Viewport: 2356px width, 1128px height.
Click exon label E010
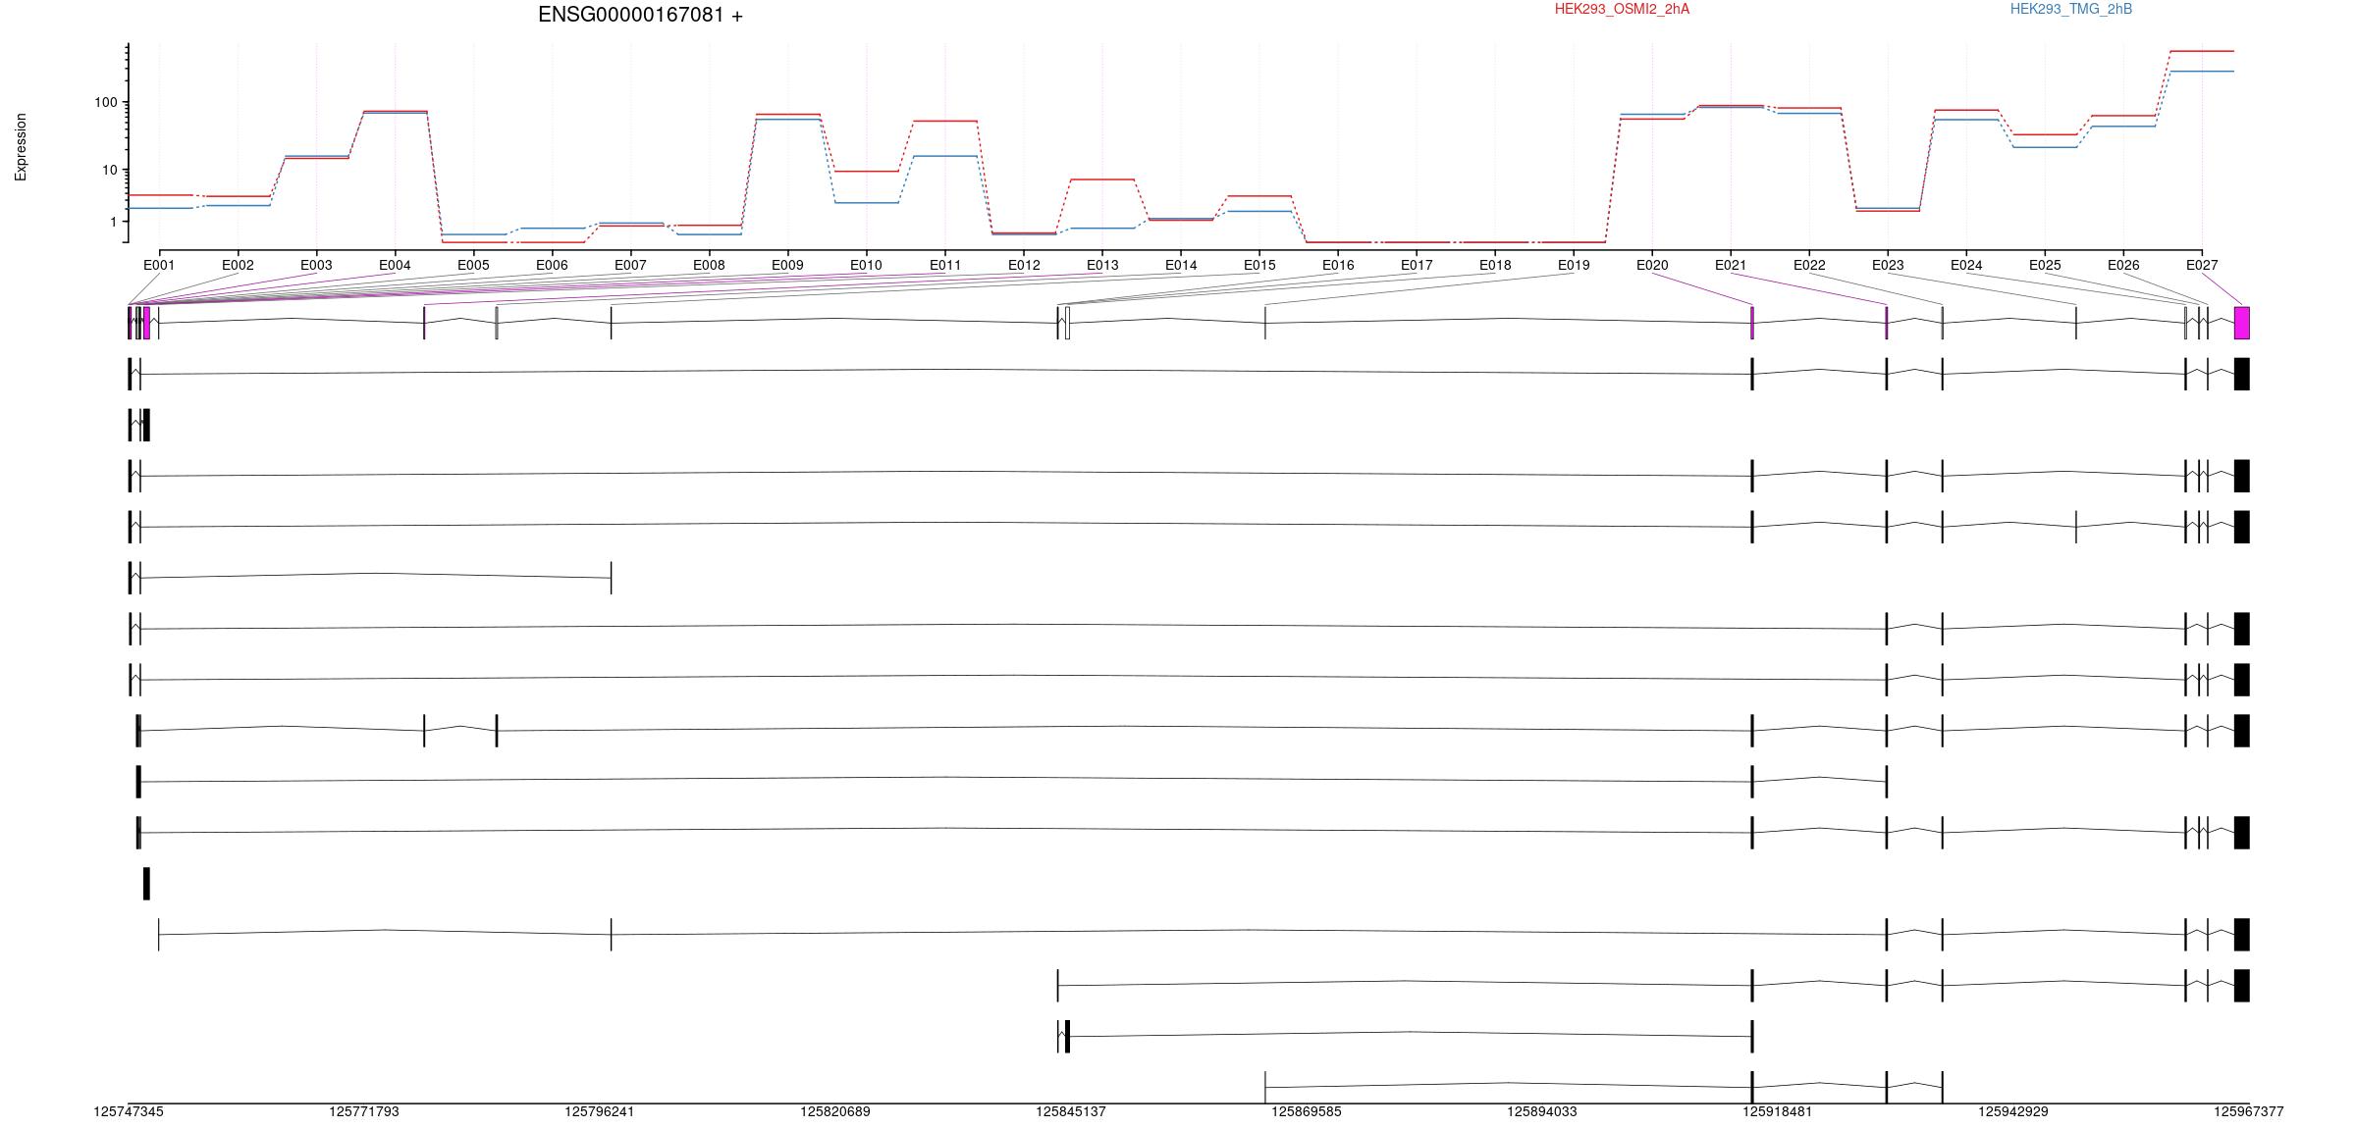point(866,265)
